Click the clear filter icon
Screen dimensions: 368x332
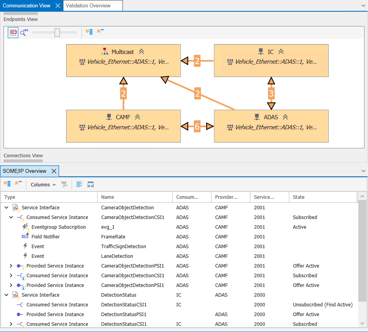[64, 184]
